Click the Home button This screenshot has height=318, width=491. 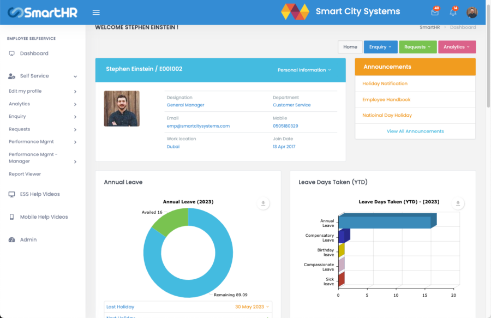coord(350,47)
